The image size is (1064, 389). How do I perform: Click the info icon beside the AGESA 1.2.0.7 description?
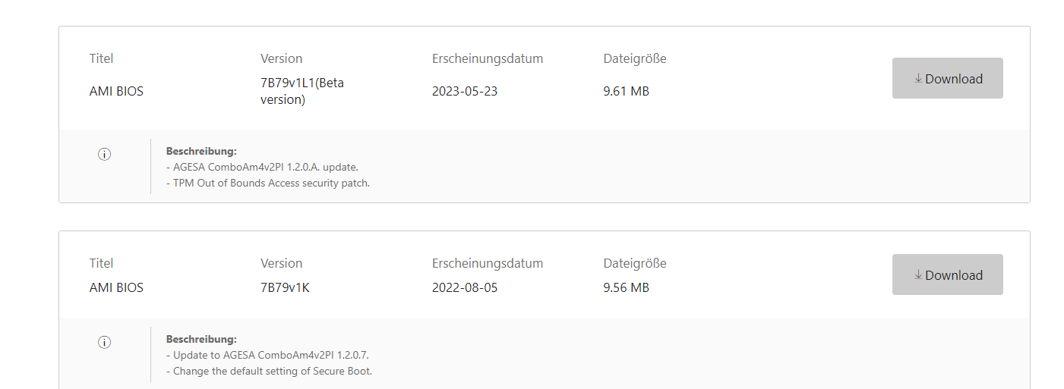click(105, 342)
